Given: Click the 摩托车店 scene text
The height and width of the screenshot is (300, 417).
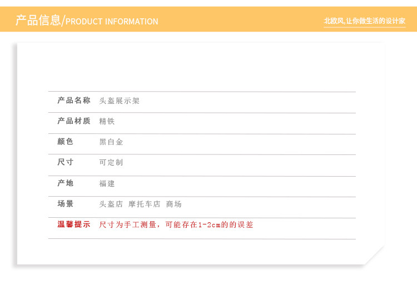Looking at the screenshot, I should [x=144, y=204].
